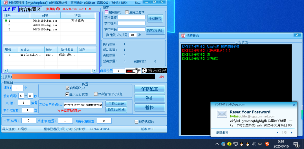Screen dimensions: 304x149
Task: Click the IE icon for 官方网站
Action: click(x=145, y=71)
